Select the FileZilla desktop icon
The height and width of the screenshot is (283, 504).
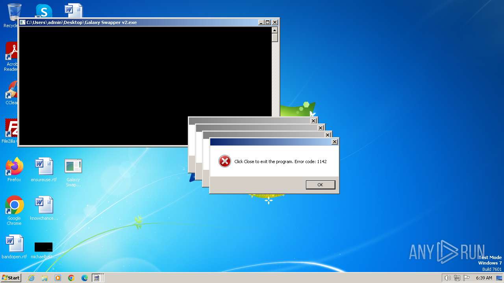tap(11, 131)
